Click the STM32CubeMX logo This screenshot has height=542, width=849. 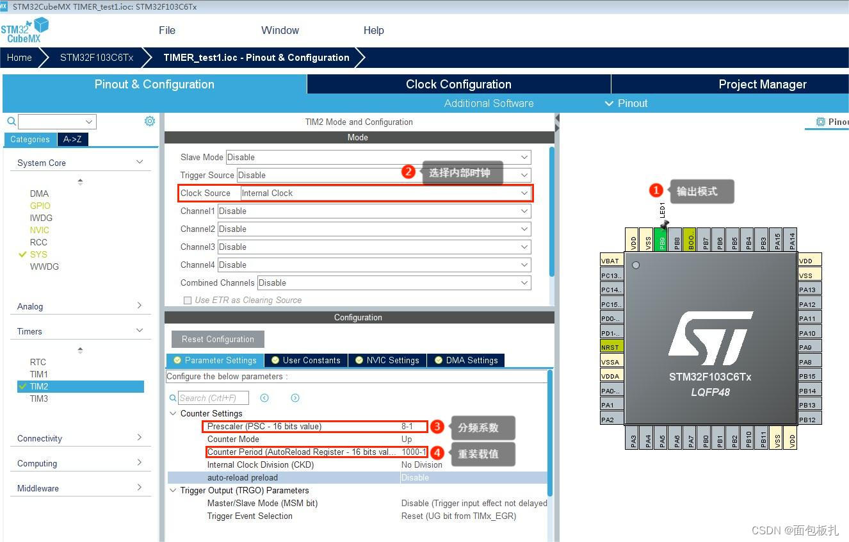click(24, 30)
